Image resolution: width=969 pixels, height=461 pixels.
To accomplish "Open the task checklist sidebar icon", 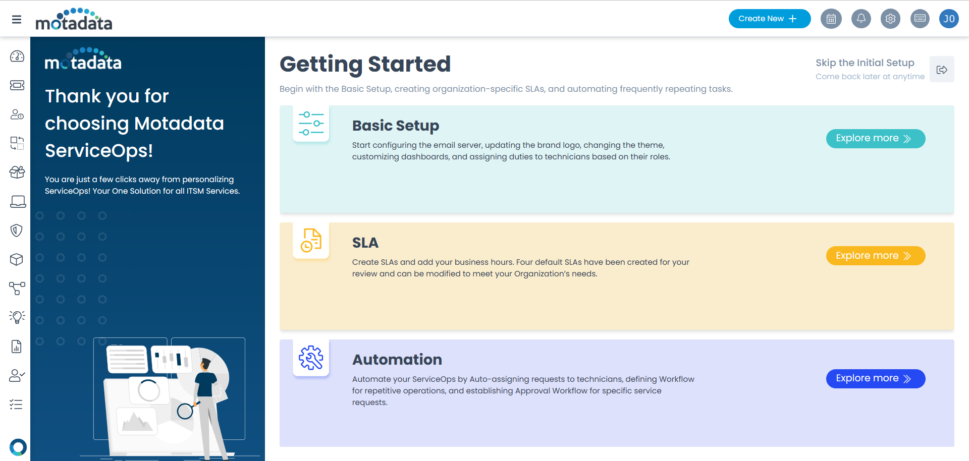I will point(16,404).
